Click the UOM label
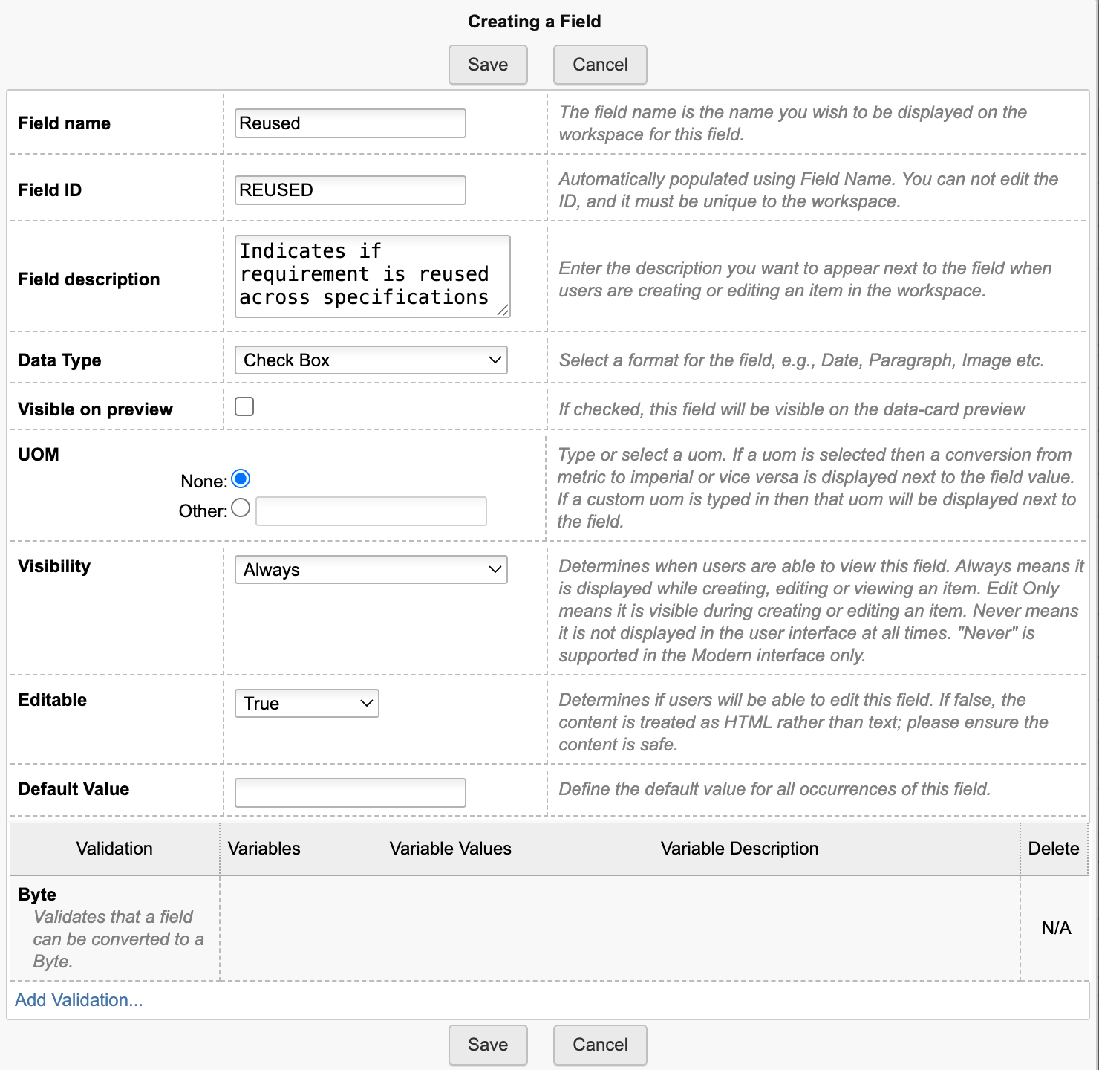The width and height of the screenshot is (1099, 1070). pyautogui.click(x=39, y=455)
